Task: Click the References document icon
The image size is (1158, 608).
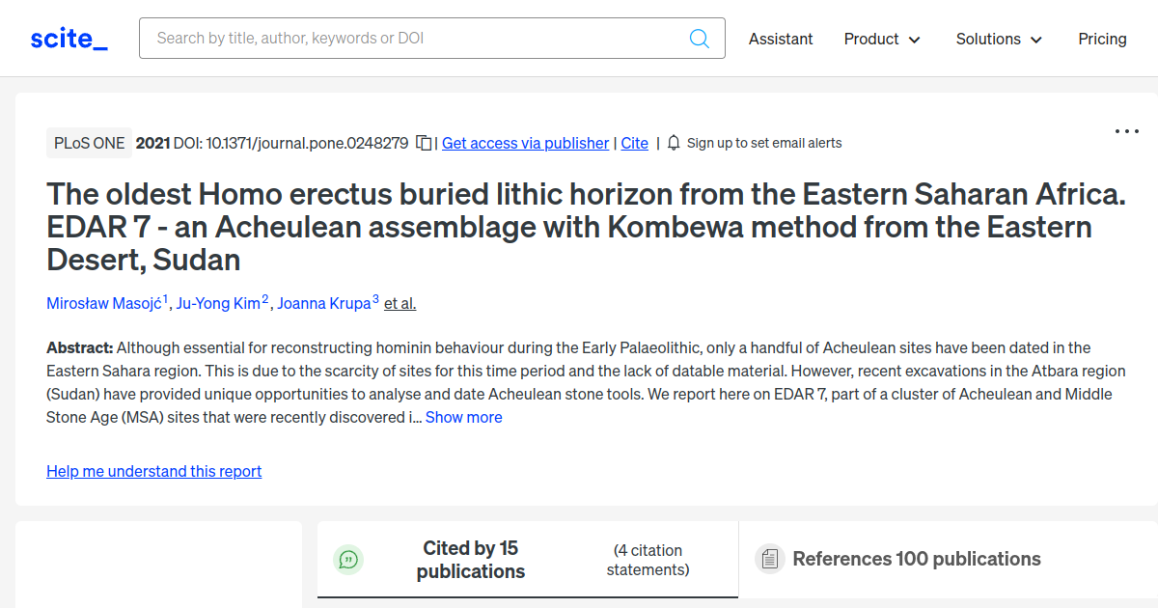Action: click(769, 559)
